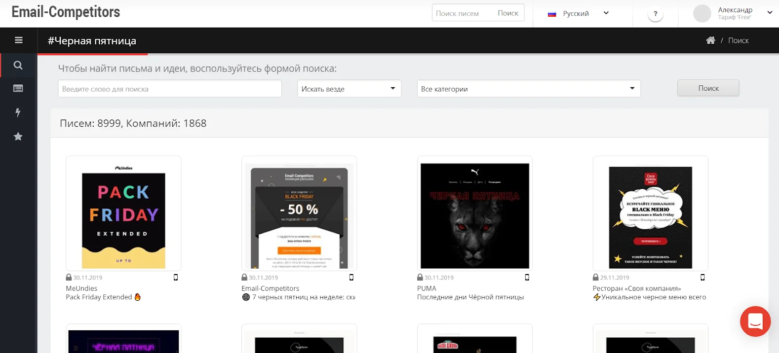Open Ресторан «Своя компания» sender link
Viewport: 779px width, 353px height.
(x=637, y=288)
